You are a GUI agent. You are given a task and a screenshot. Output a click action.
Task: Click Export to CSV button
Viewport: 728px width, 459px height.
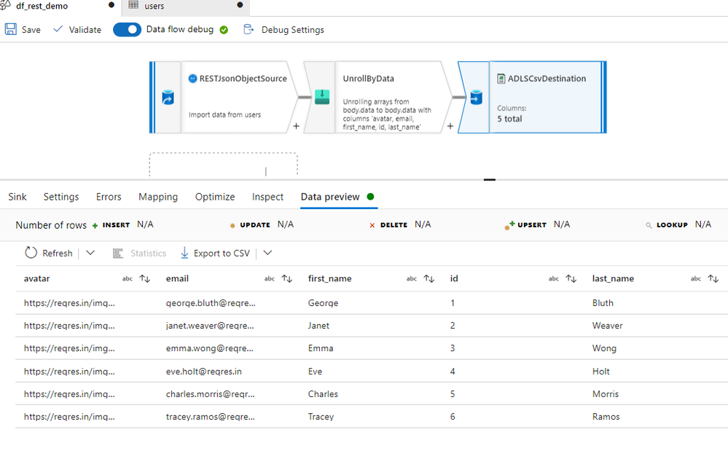[215, 253]
